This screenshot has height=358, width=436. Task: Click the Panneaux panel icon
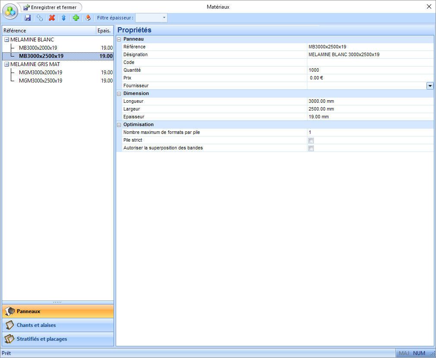(9, 311)
